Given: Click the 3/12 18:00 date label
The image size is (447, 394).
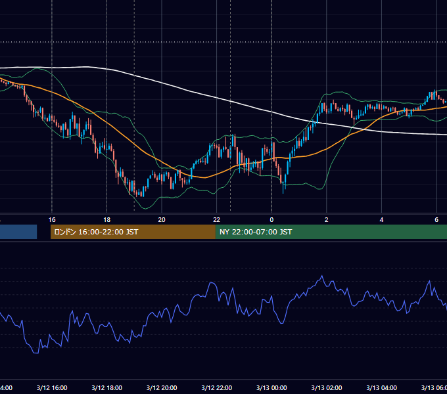Looking at the screenshot, I should click(x=107, y=387).
